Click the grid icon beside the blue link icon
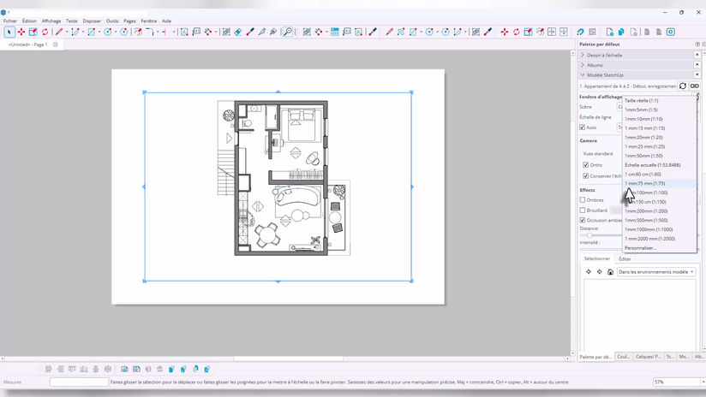Image resolution: width=706 pixels, height=397 pixels. [593, 32]
